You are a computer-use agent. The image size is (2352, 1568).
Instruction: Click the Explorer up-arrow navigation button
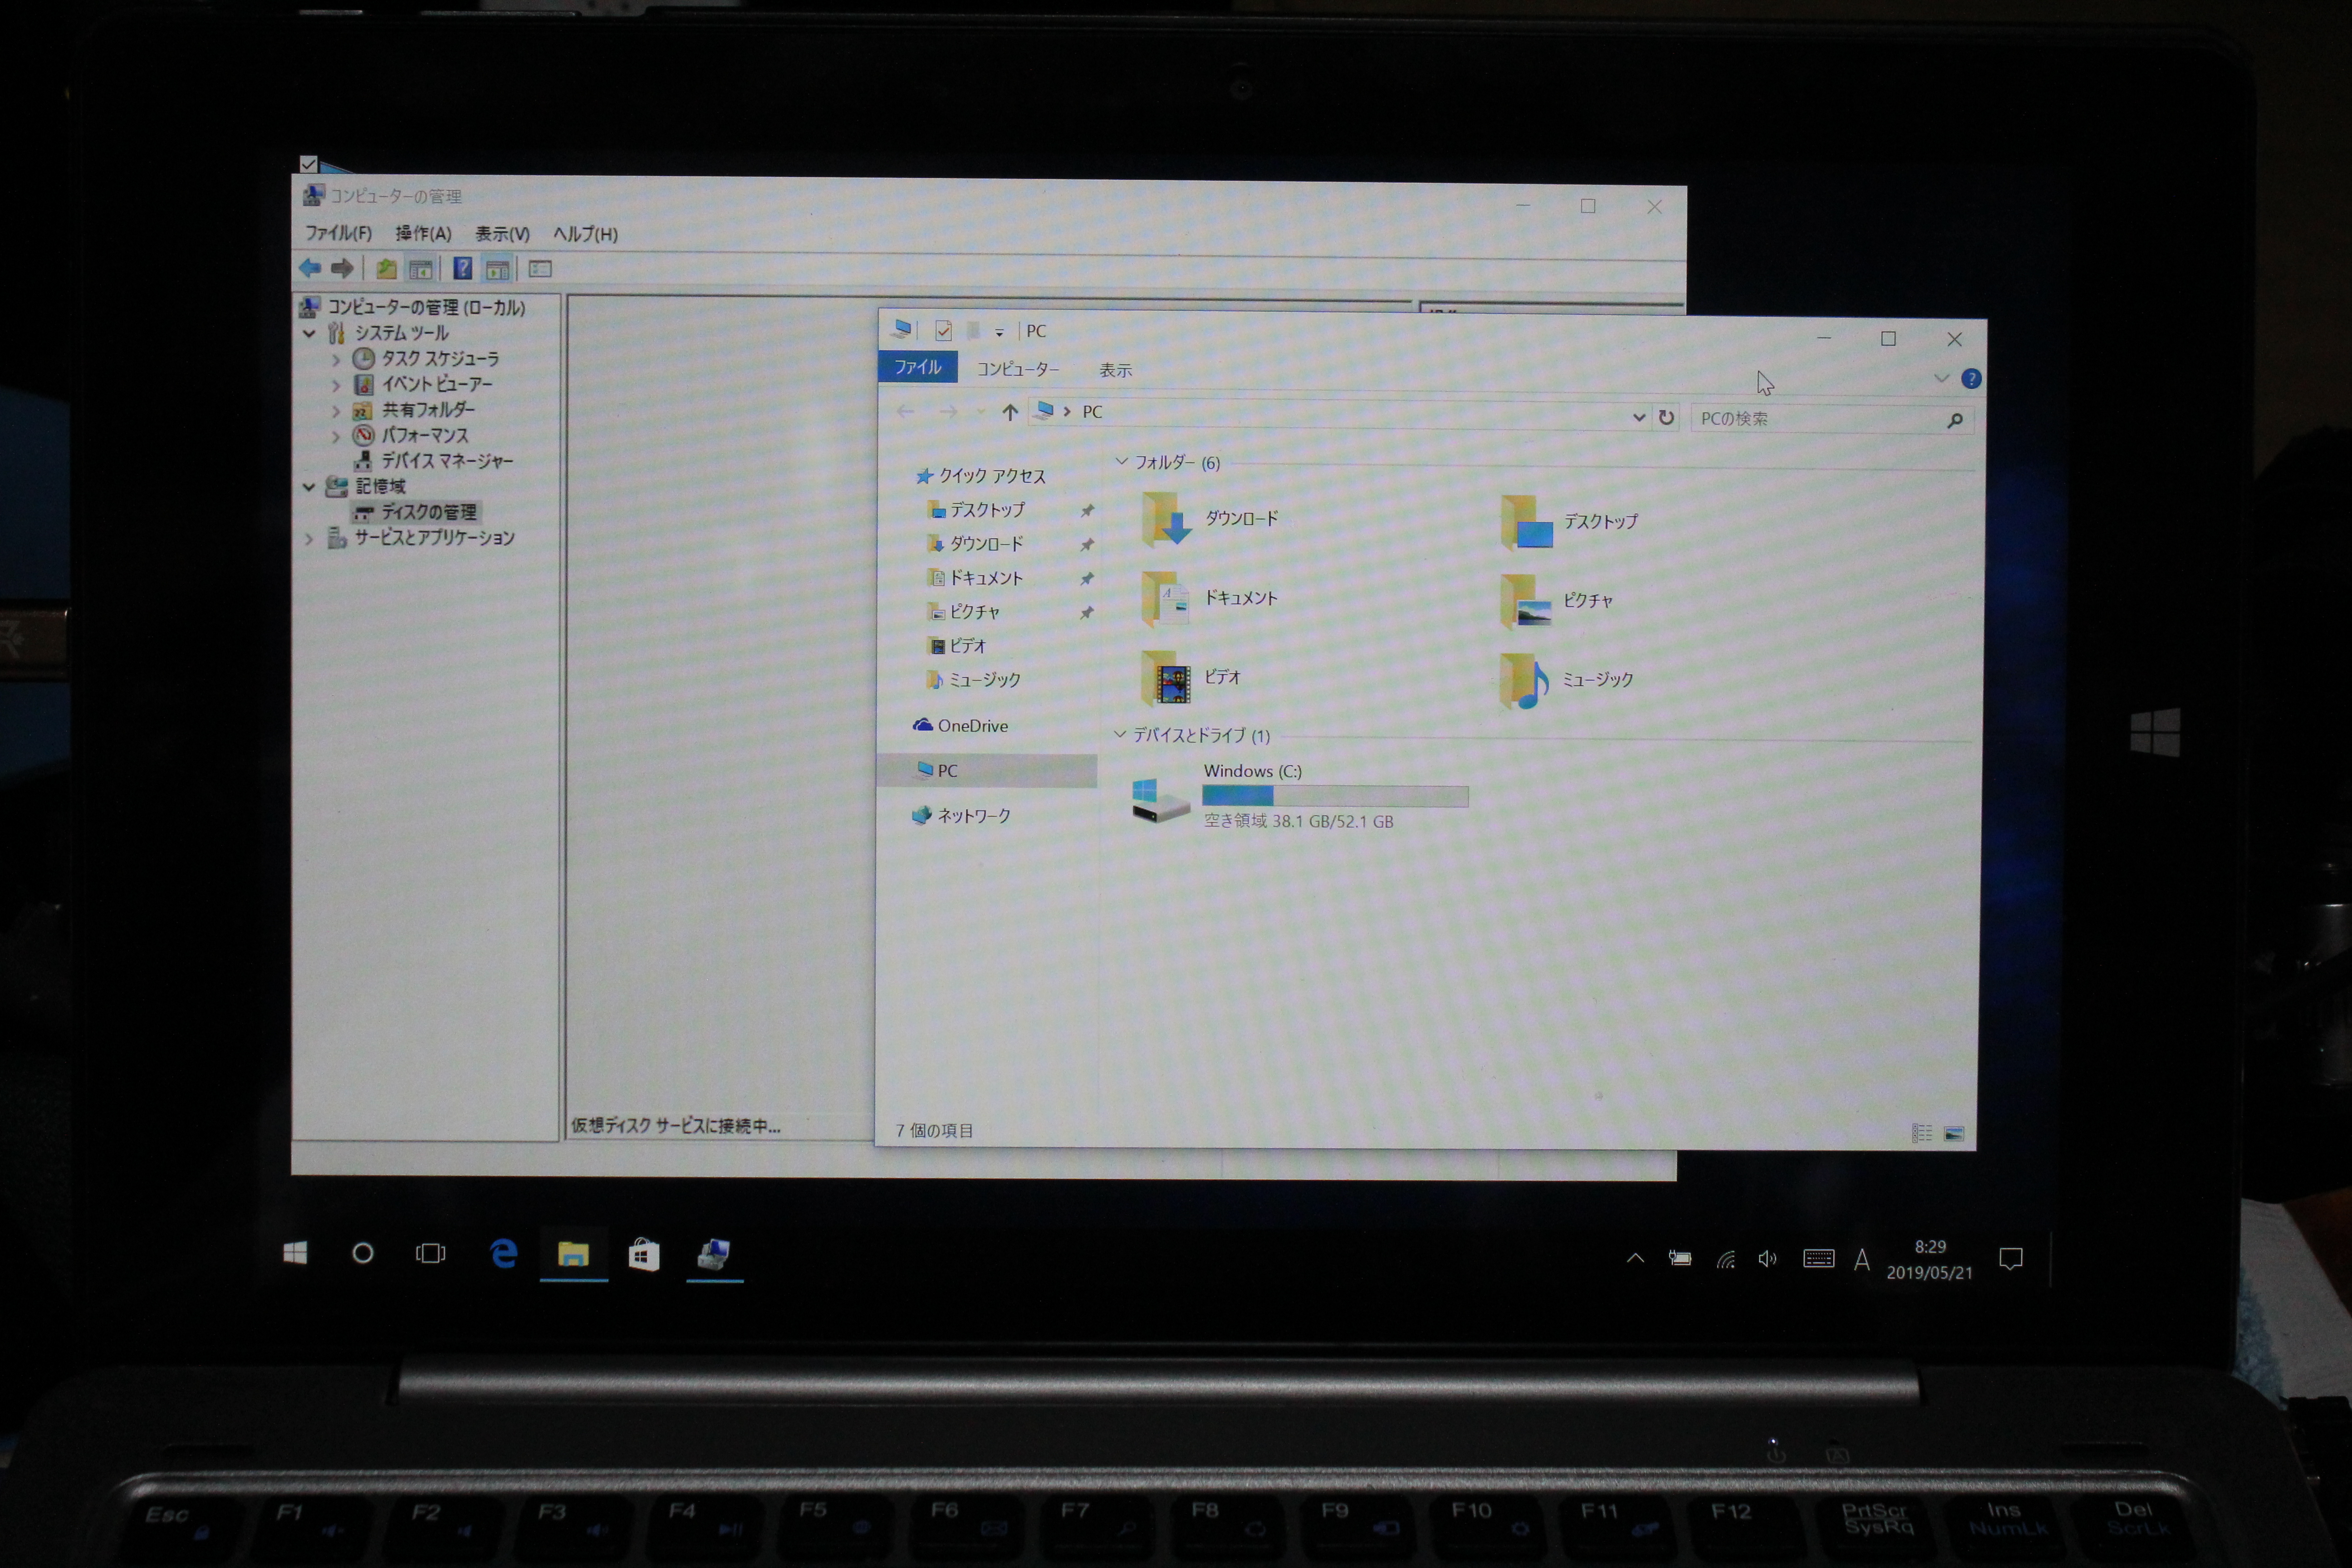pyautogui.click(x=1010, y=412)
